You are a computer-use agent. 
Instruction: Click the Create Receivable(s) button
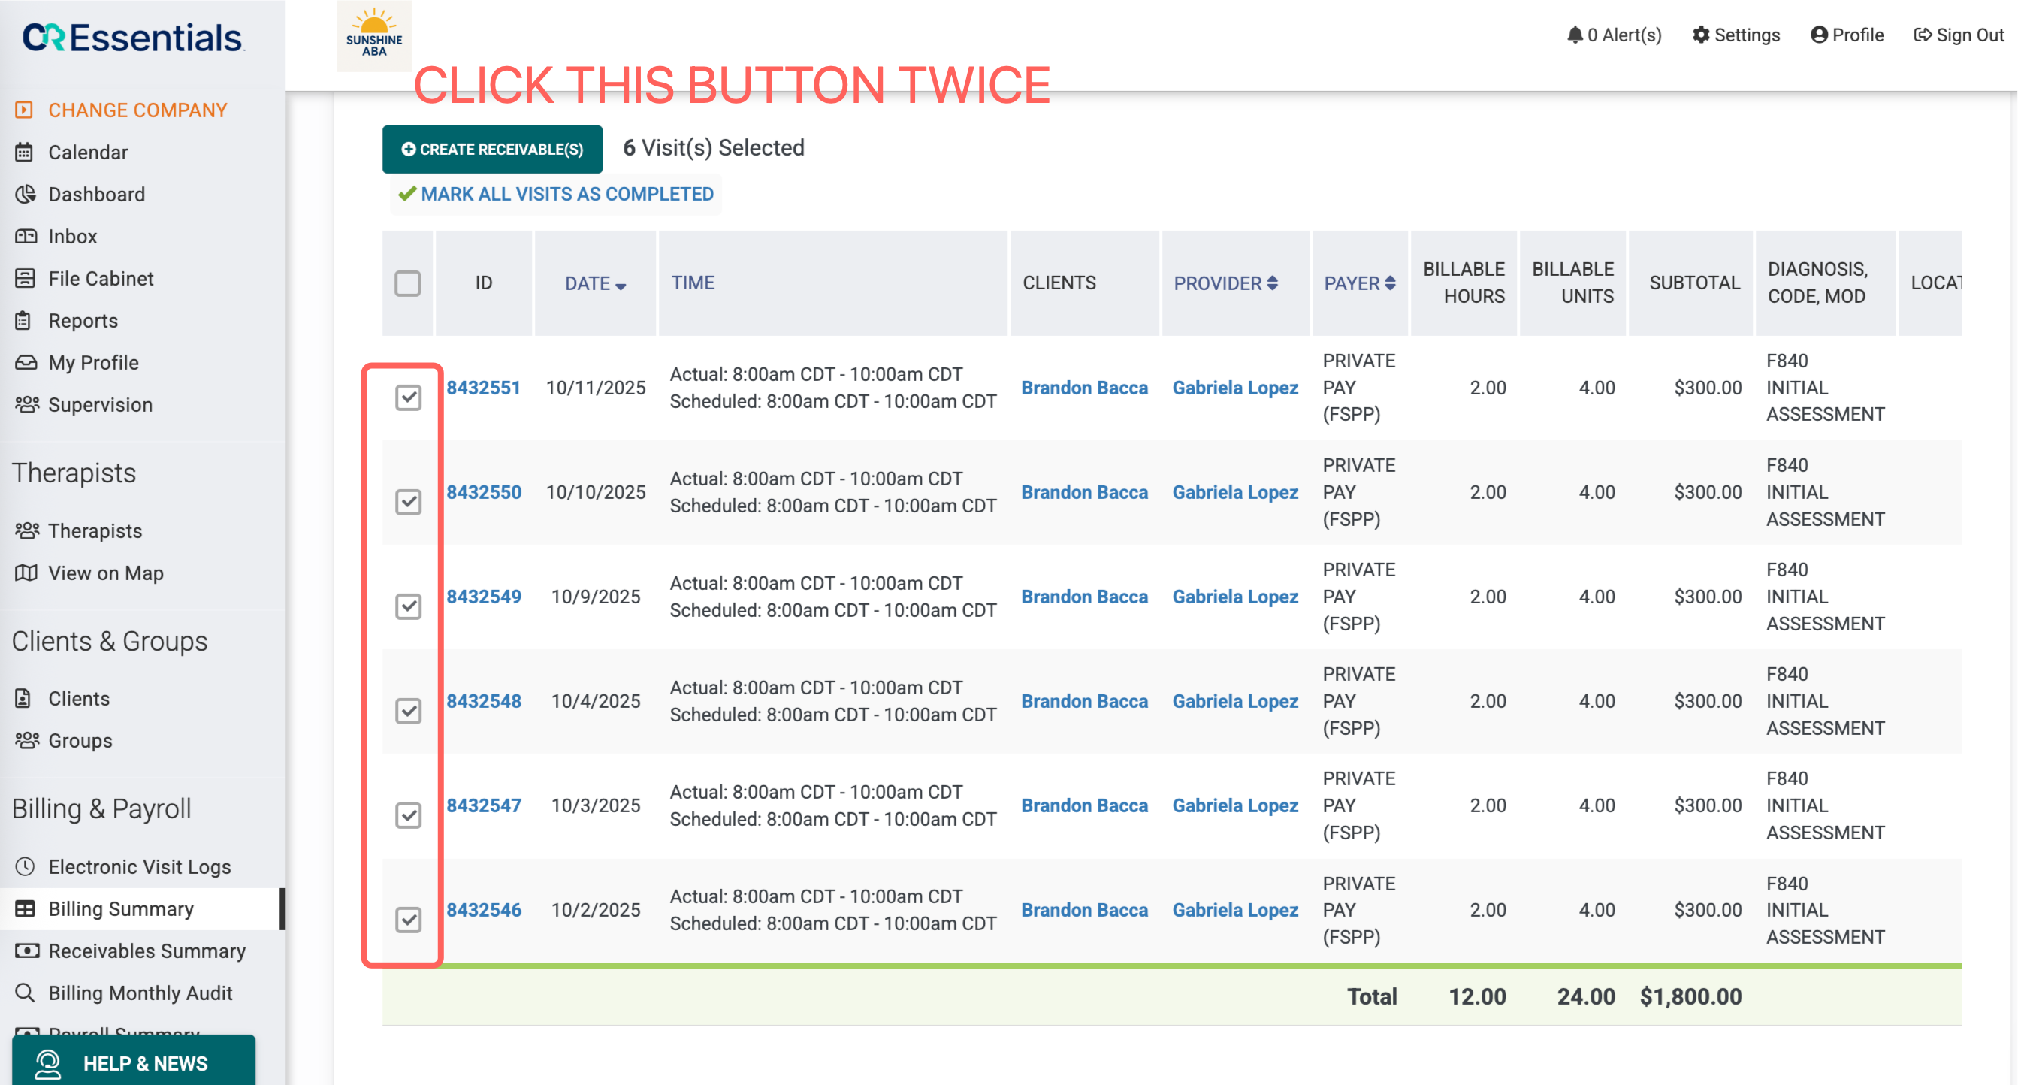point(492,149)
